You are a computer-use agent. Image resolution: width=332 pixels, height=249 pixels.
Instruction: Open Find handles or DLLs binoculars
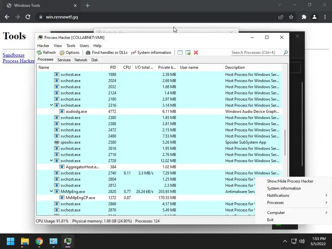point(88,53)
